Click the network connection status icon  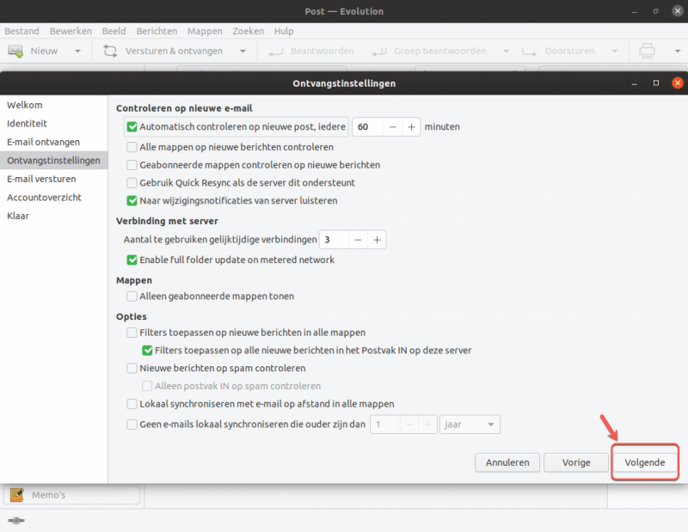click(x=16, y=521)
